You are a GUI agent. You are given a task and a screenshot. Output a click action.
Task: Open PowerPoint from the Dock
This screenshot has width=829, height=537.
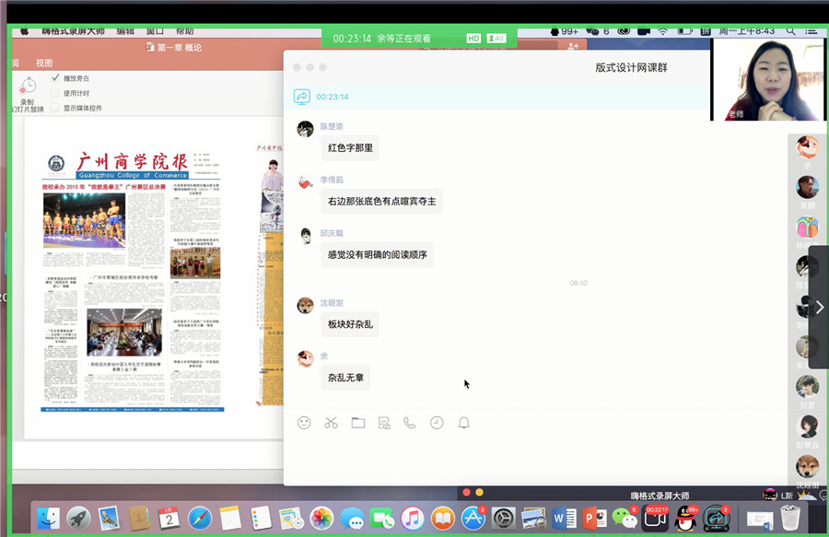click(594, 519)
